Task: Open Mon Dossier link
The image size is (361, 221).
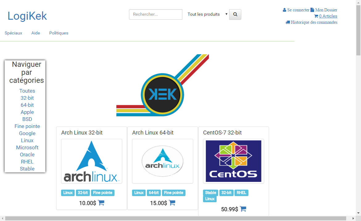Action: [326, 10]
